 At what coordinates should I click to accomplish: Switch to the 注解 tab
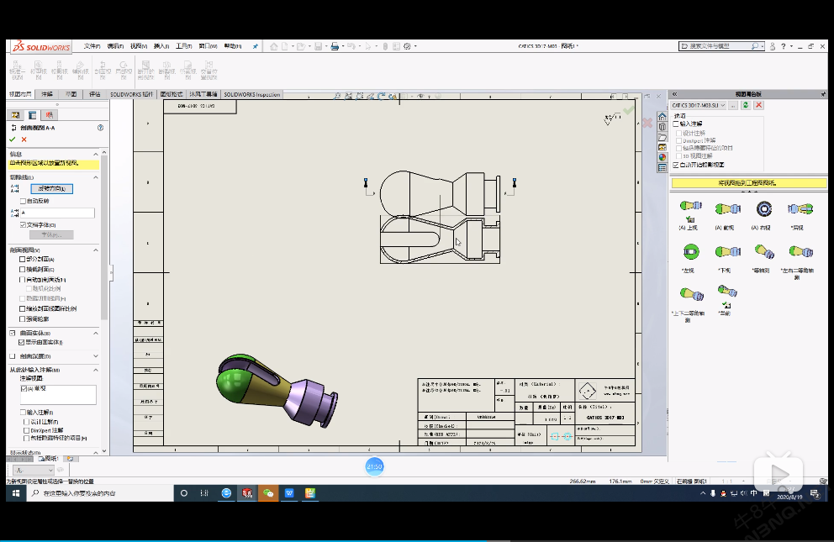click(x=47, y=94)
